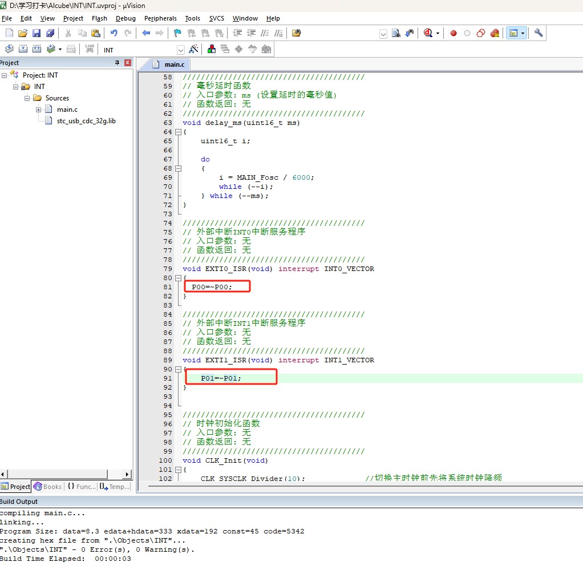Open the Project menu
The image size is (583, 566).
point(73,18)
